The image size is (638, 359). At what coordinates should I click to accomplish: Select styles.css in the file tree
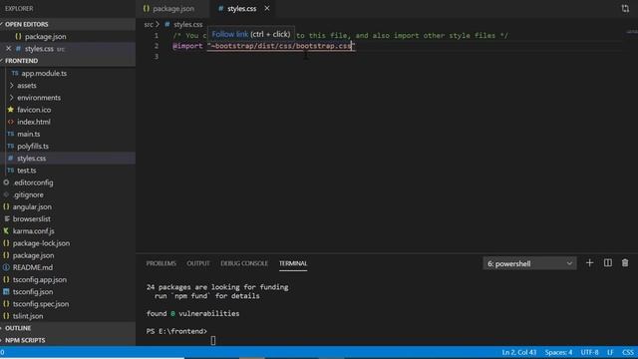point(31,159)
